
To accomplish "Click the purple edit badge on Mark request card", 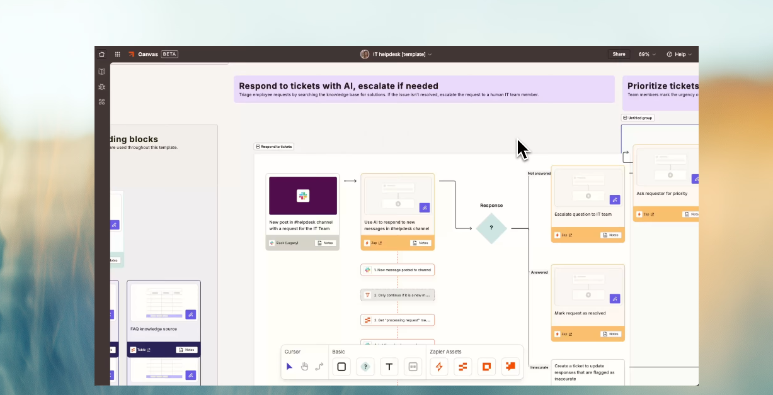I will [615, 299].
